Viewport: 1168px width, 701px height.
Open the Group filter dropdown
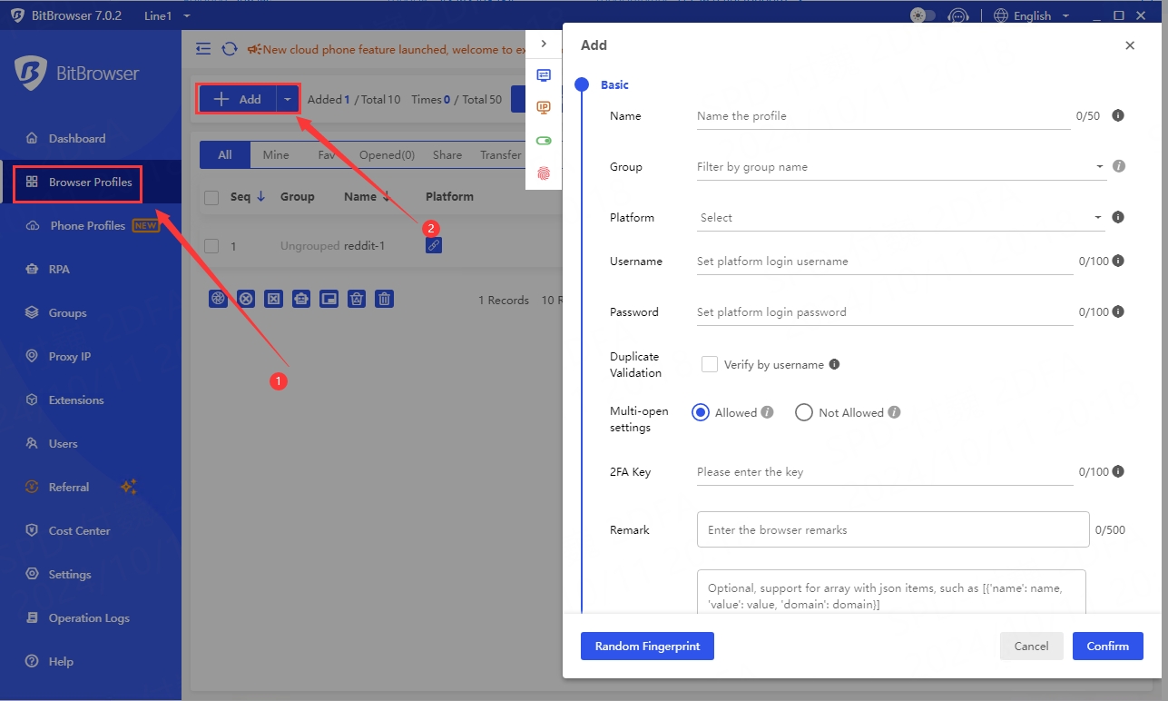click(x=900, y=167)
